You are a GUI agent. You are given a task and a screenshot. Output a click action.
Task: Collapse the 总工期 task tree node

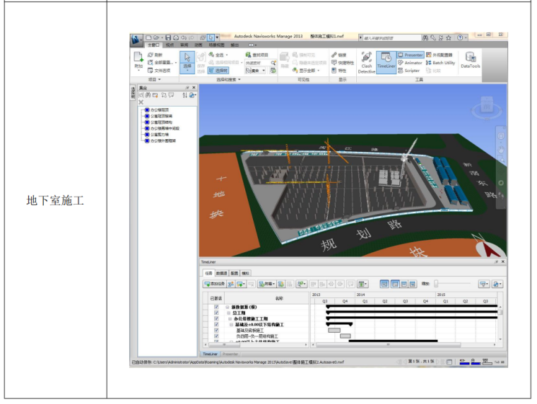[x=228, y=312]
